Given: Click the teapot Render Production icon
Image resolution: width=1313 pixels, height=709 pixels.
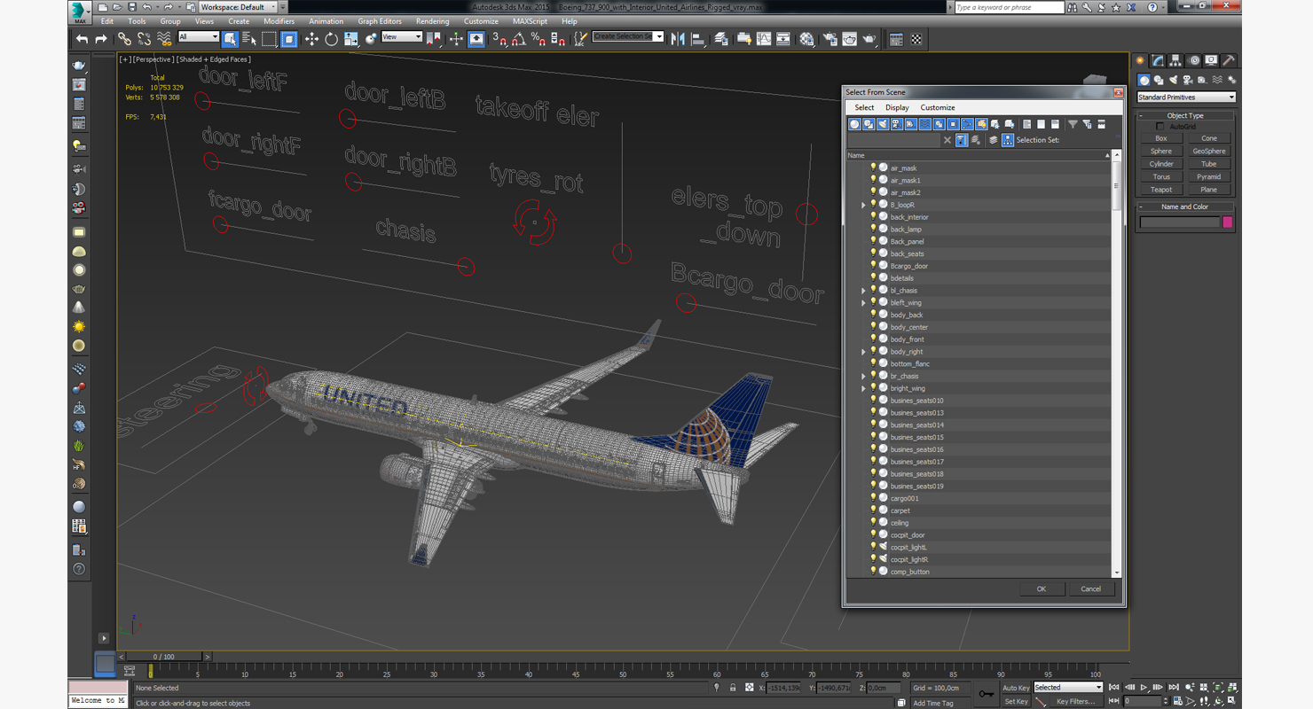Looking at the screenshot, I should tap(869, 39).
